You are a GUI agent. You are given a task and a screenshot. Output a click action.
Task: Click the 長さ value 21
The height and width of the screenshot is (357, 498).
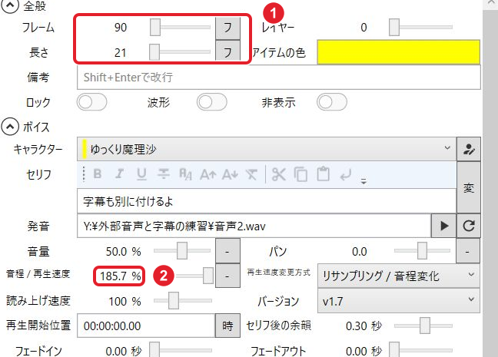(x=121, y=53)
